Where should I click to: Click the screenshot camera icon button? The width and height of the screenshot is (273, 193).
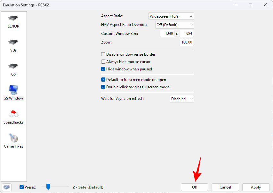[7, 187]
